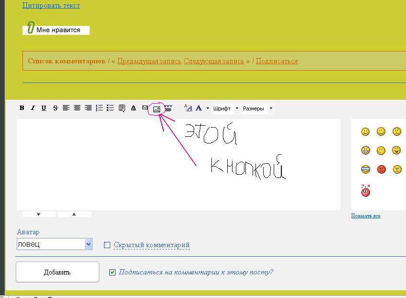Image resolution: width=406 pixels, height=298 pixels.
Task: Center-align the text
Action: 77,108
